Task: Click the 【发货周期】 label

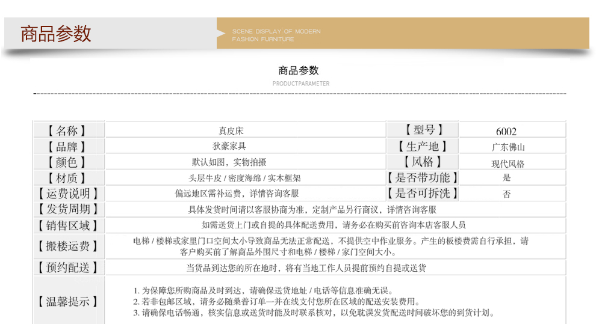Action: [x=67, y=209]
